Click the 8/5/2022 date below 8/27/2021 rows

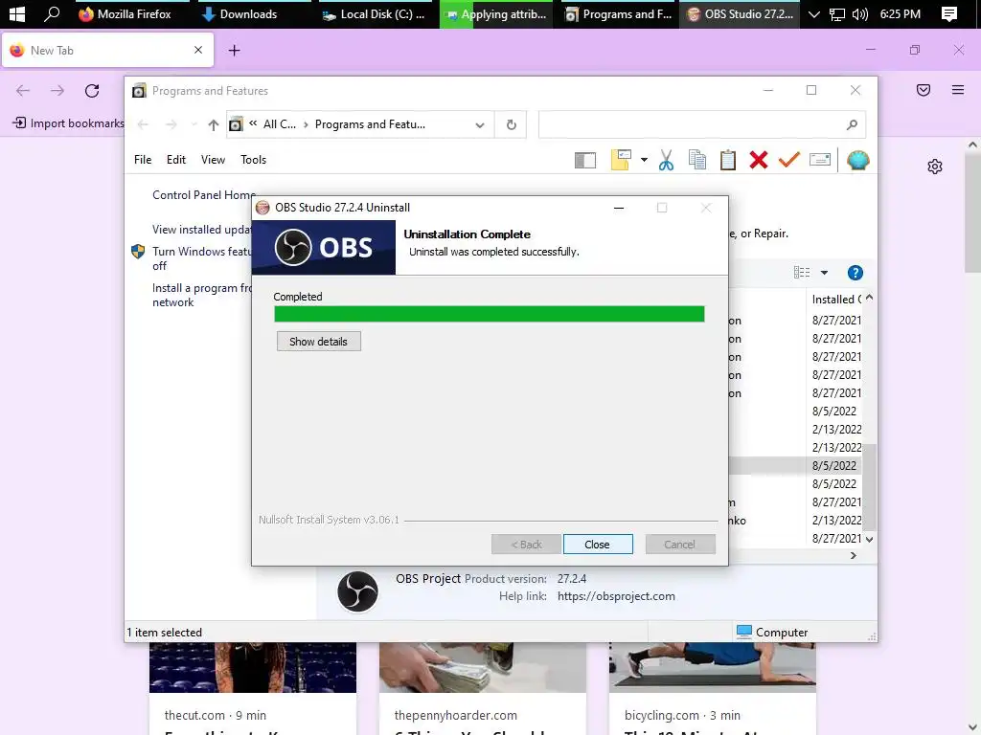834,412
